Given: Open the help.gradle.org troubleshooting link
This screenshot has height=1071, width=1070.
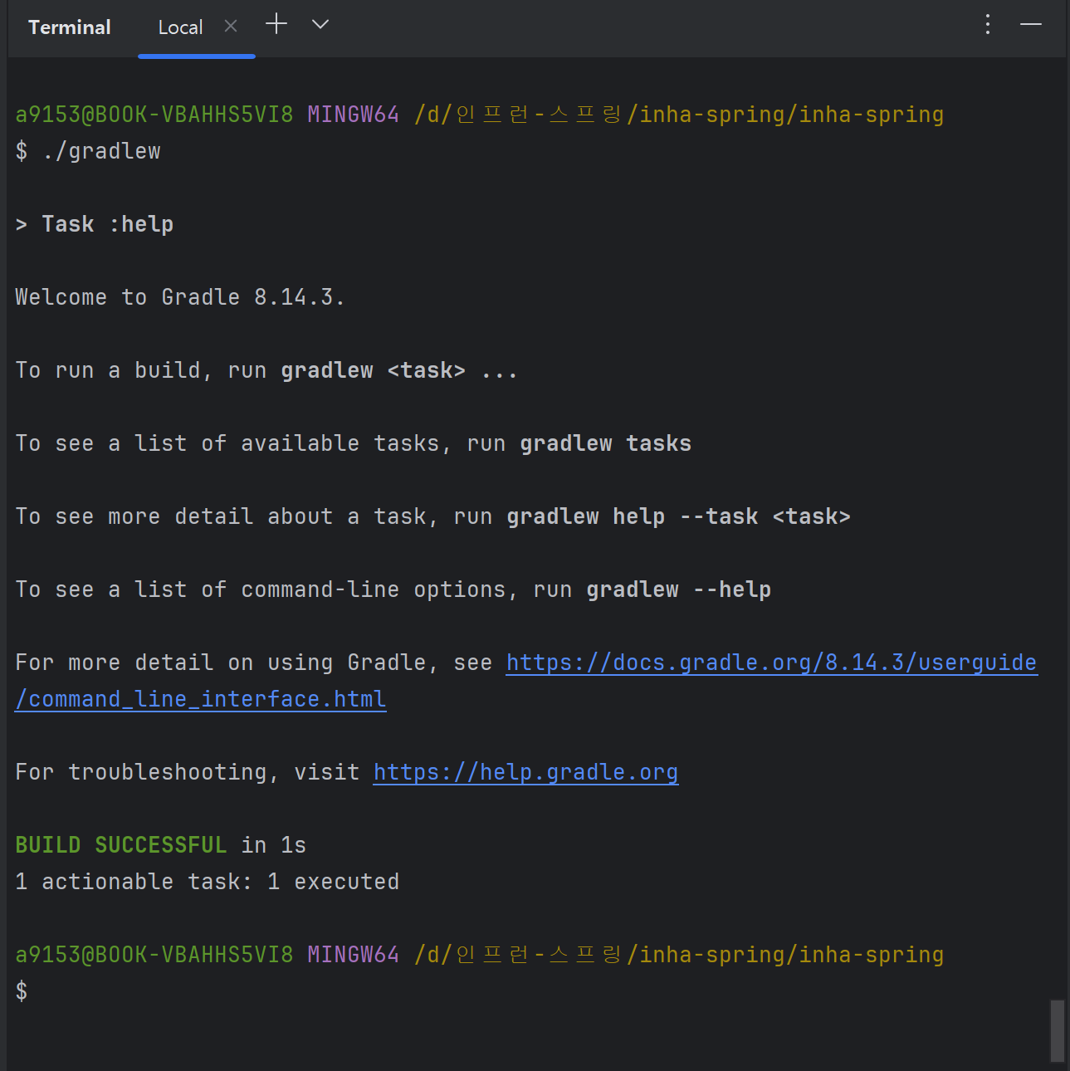Looking at the screenshot, I should pos(525,772).
